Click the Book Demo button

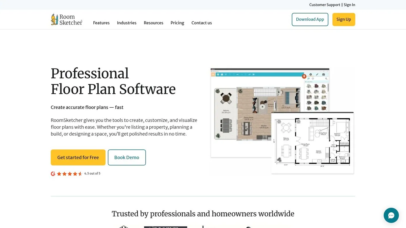[127, 157]
